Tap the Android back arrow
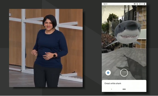The height and width of the screenshot is (96, 158). pyautogui.click(x=111, y=89)
